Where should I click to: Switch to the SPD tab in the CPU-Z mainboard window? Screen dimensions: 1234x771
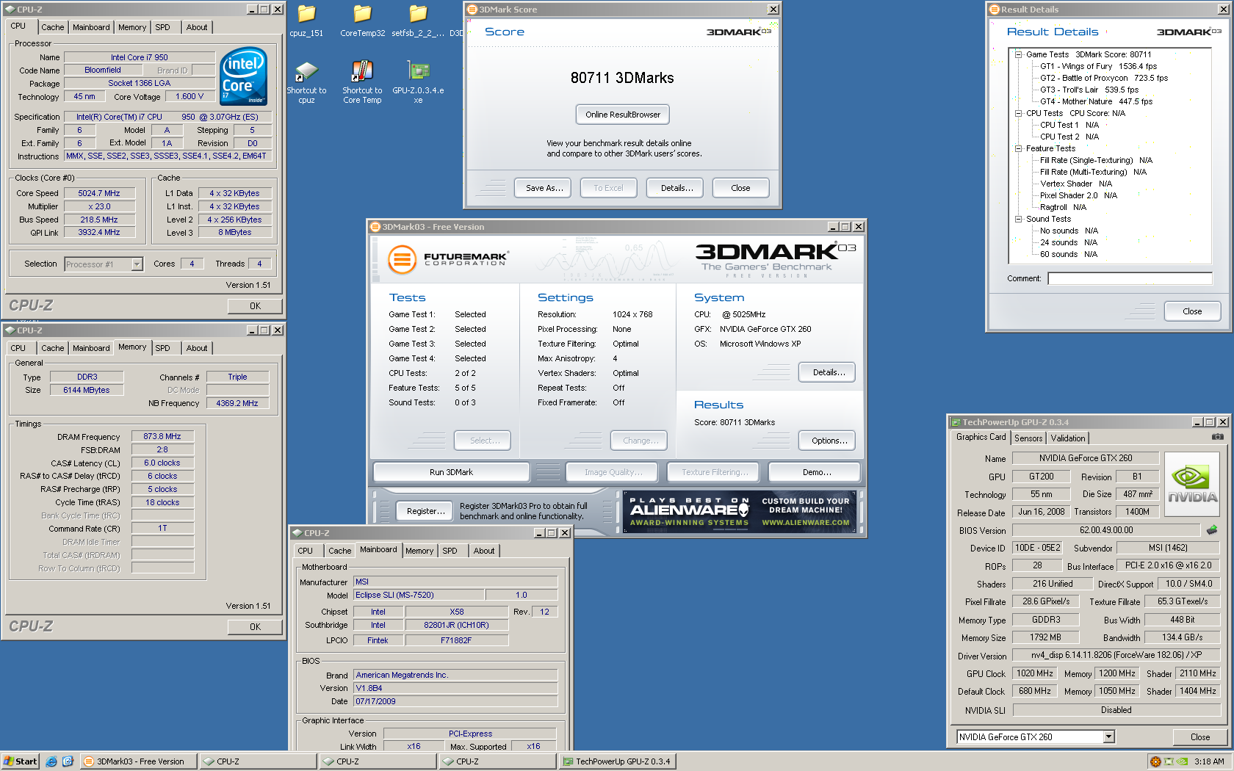450,551
